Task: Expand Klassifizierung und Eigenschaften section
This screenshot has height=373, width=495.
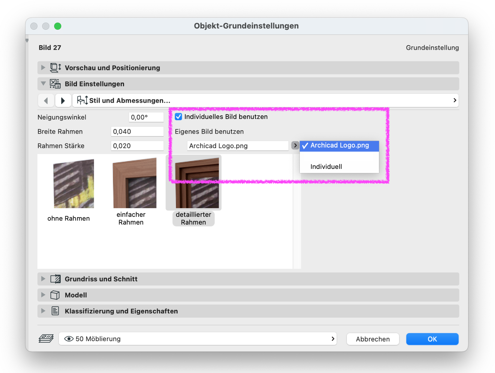Action: click(x=43, y=311)
